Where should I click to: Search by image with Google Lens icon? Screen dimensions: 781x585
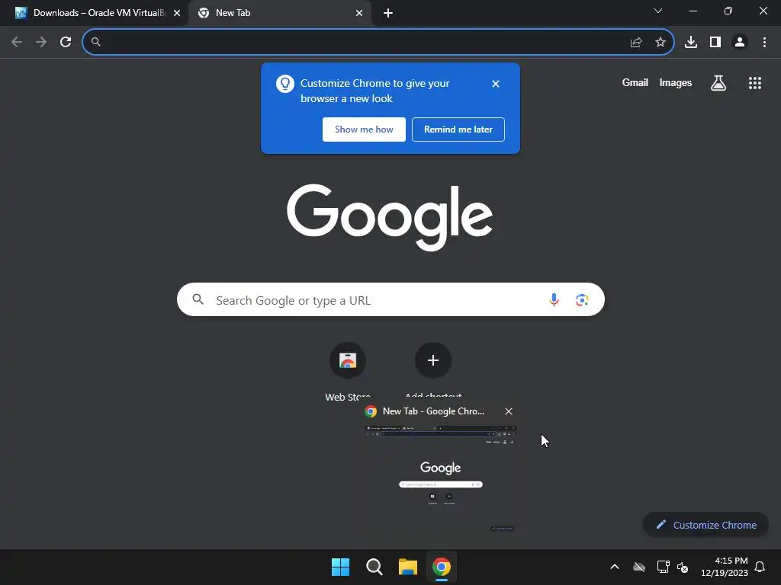(x=582, y=300)
